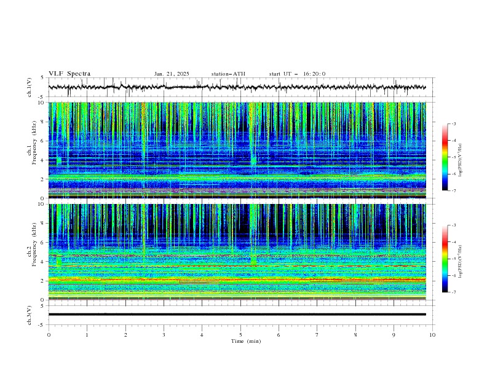Image resolution: width=487 pixels, height=376 pixels.
Task: Click the ch.2 "Frequency (kHz)" axis label
Action: pyautogui.click(x=34, y=245)
